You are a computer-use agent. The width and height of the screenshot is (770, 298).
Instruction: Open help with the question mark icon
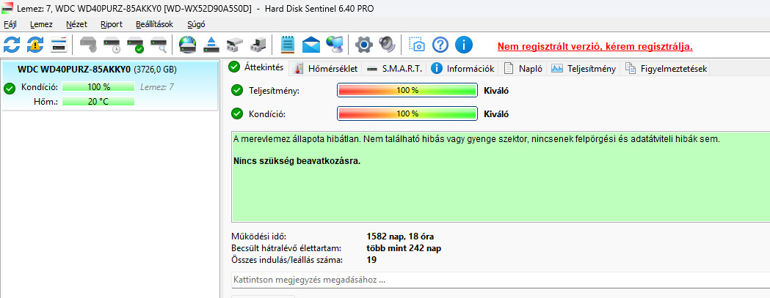point(440,45)
